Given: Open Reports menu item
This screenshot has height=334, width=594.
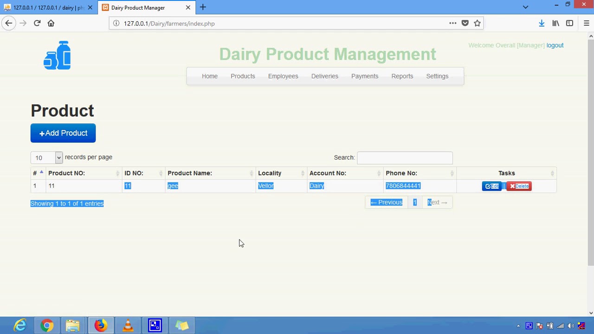Looking at the screenshot, I should coord(402,76).
